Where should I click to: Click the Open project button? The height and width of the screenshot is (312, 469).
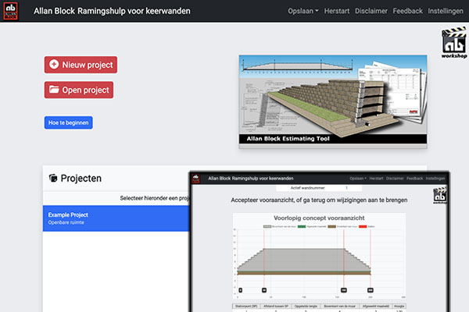pyautogui.click(x=79, y=90)
